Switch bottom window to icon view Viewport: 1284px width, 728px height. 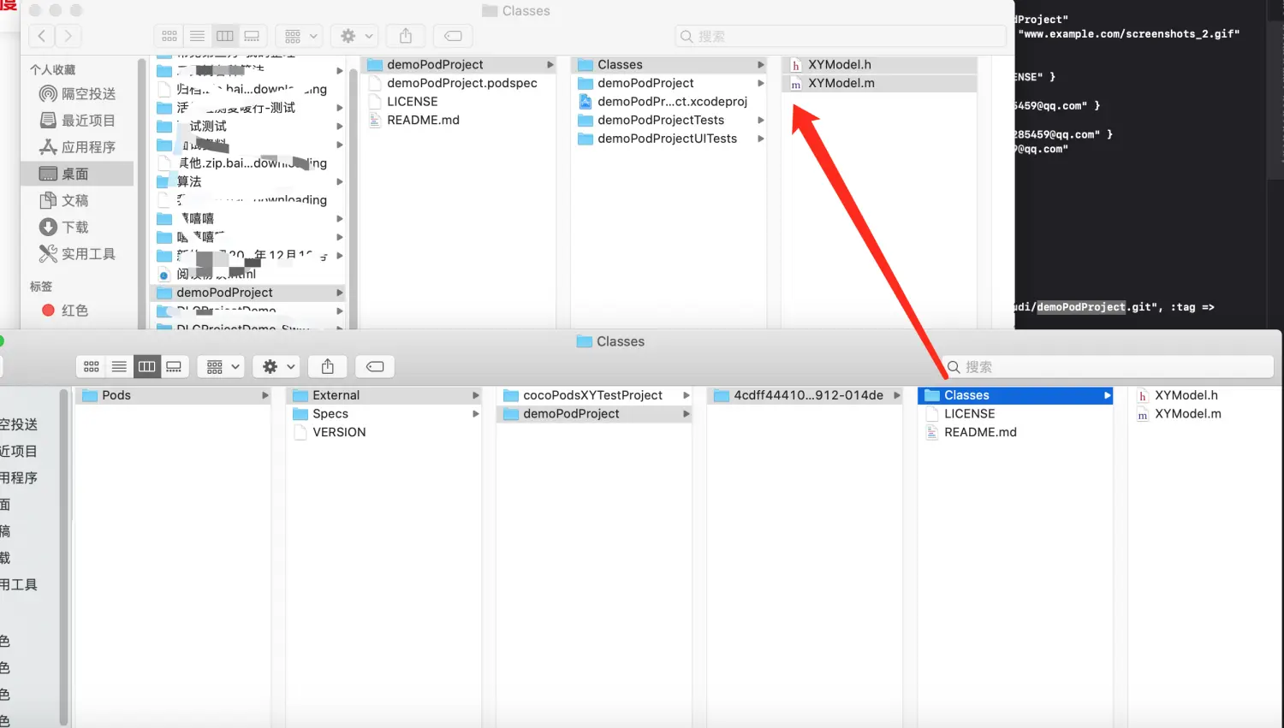[x=92, y=367]
